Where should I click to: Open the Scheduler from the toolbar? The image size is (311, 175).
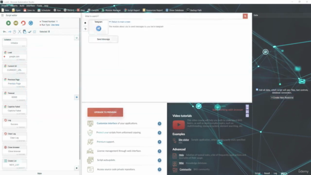(x=44, y=10)
